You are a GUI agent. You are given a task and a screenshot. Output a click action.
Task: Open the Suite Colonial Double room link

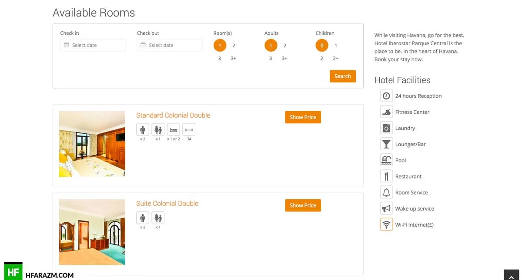point(167,203)
